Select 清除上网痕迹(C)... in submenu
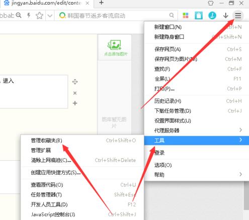Image resolution: width=249 pixels, height=220 pixels. (x=82, y=160)
